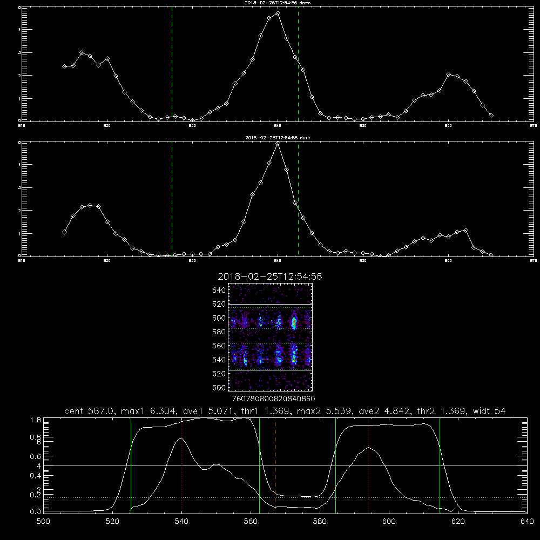540x540 pixels.
Task: Click the dawn plot title text
Action: point(278,3)
